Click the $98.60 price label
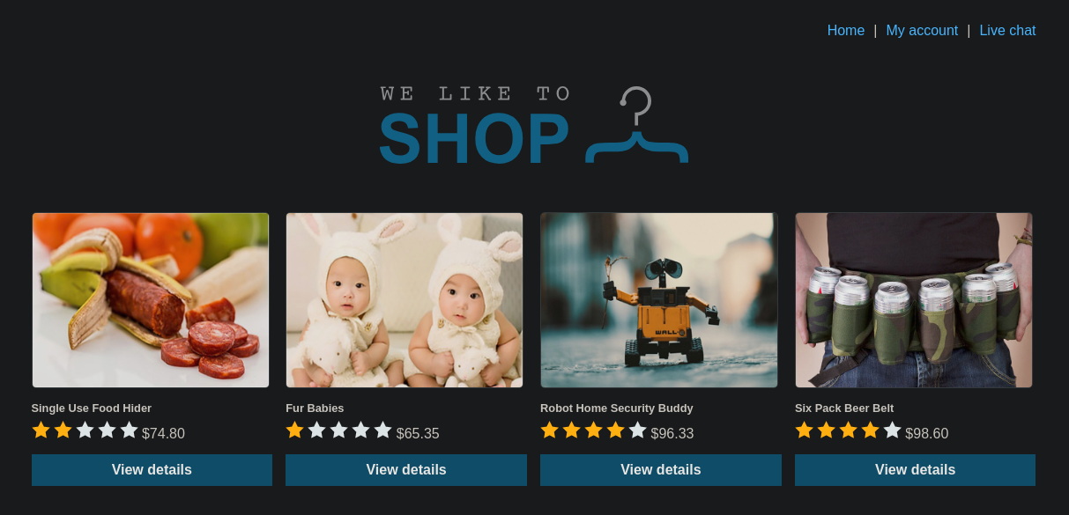 pyautogui.click(x=927, y=434)
